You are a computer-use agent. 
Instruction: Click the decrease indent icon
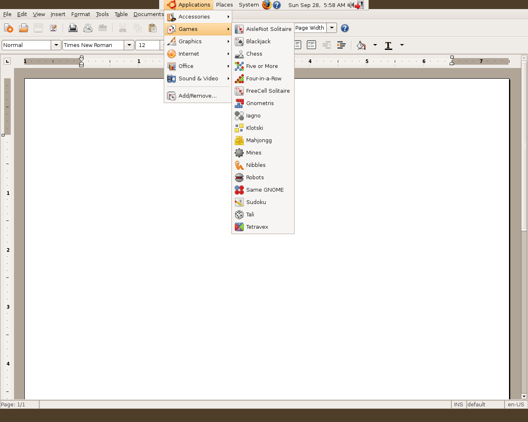click(327, 45)
